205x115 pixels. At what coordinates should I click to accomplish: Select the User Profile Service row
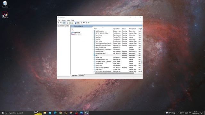tap(117, 53)
